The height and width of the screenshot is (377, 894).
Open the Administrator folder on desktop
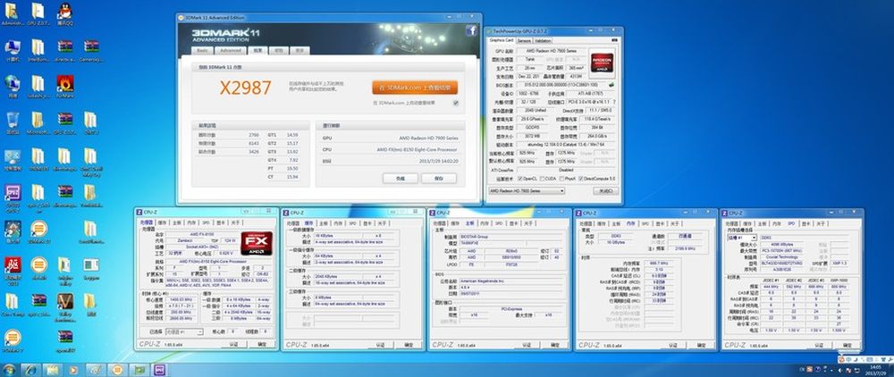click(x=12, y=13)
